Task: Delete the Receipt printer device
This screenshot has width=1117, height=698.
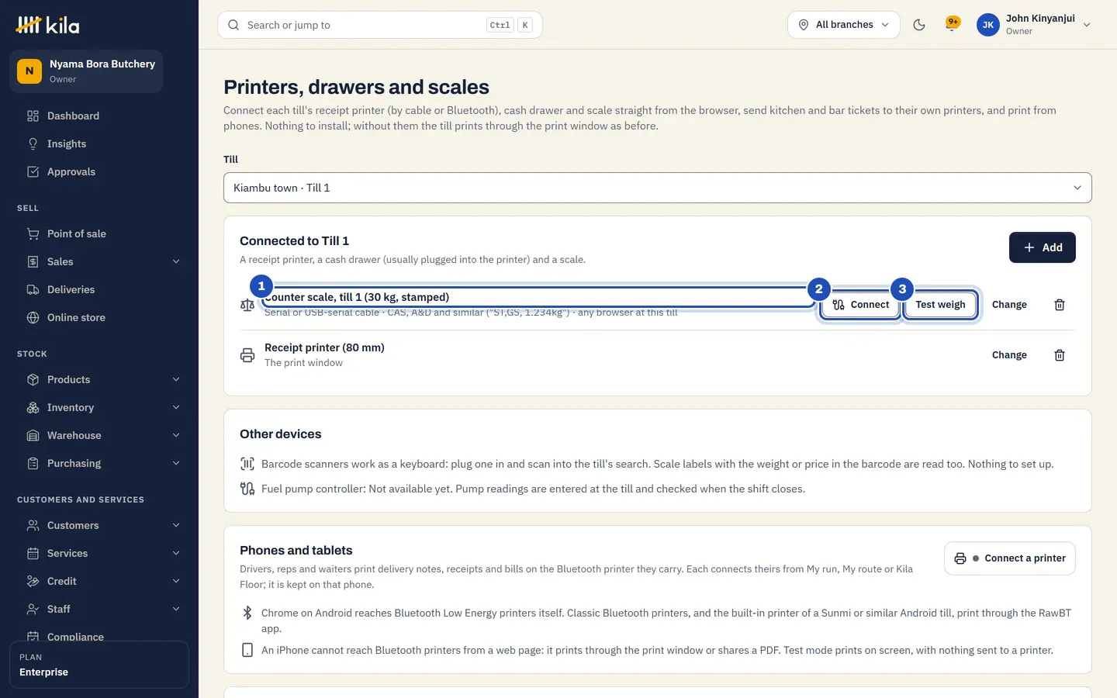Action: coord(1060,355)
